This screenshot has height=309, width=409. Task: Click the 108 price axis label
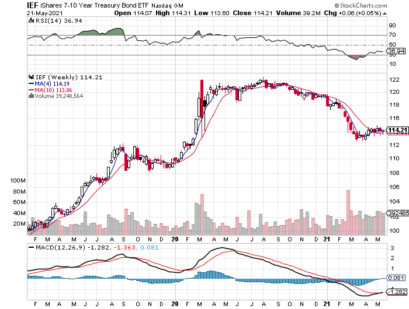(394, 173)
